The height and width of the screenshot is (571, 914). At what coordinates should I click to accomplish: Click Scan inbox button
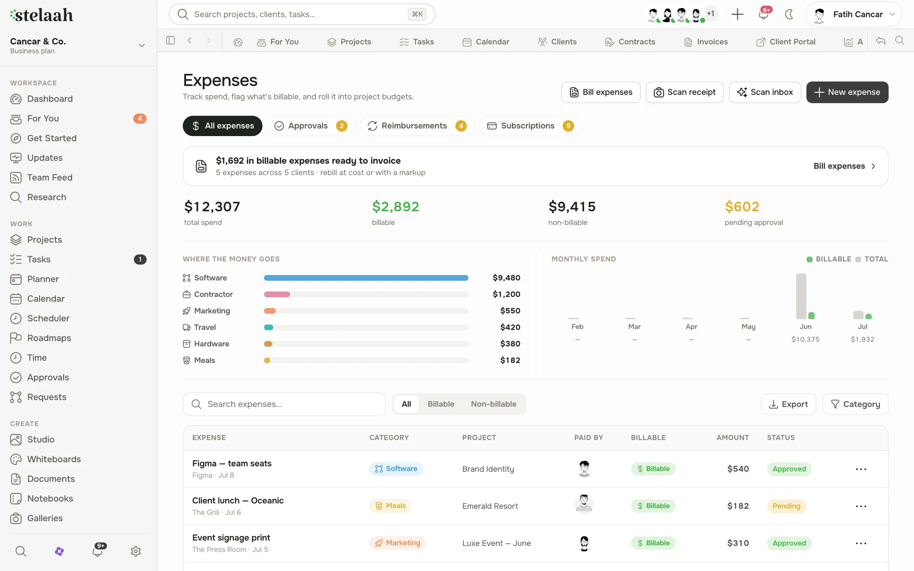[x=765, y=92]
